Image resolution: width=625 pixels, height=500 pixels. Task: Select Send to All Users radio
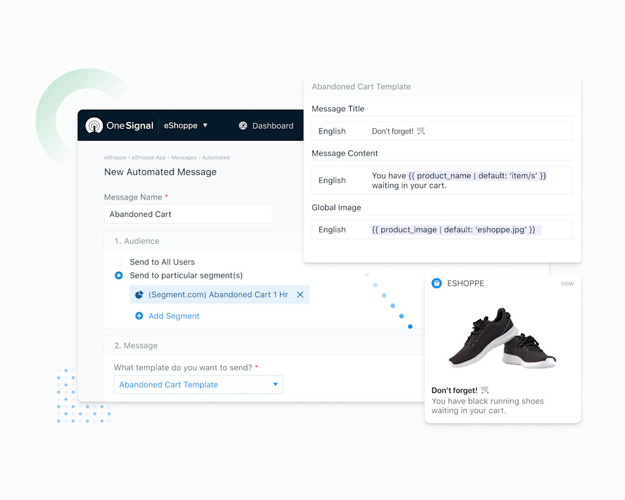[x=119, y=262]
